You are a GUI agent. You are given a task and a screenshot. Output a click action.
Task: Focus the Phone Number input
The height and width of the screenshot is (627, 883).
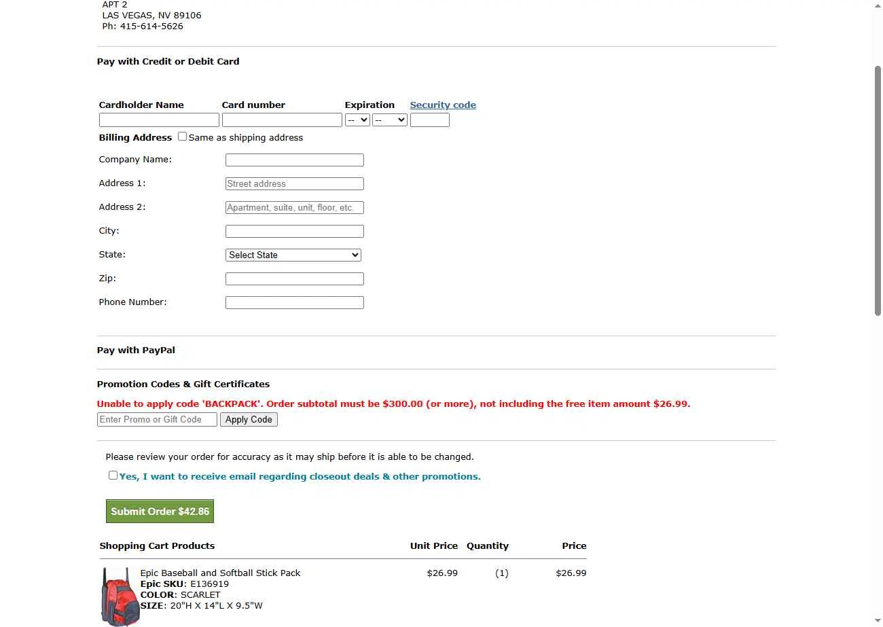point(294,303)
